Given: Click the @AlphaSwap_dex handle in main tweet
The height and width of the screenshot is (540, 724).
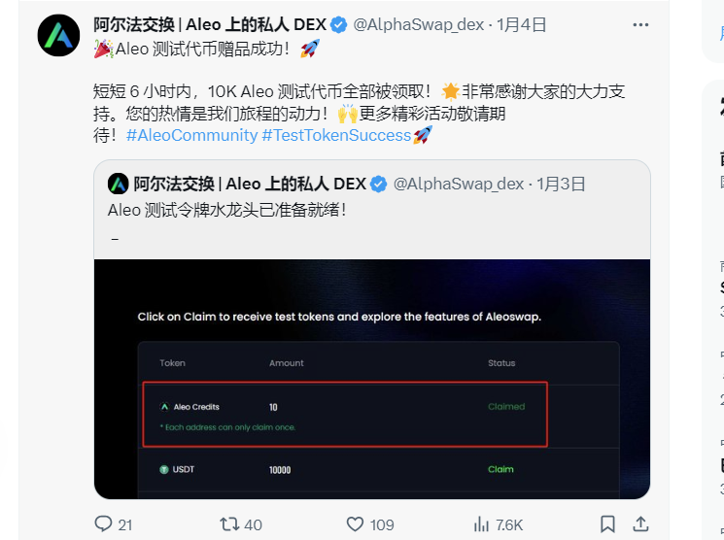Looking at the screenshot, I should [418, 24].
